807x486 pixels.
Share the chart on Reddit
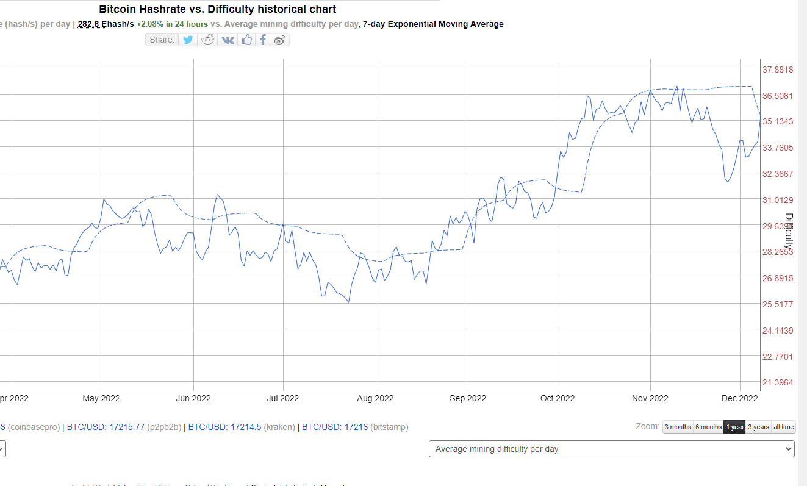pos(208,40)
